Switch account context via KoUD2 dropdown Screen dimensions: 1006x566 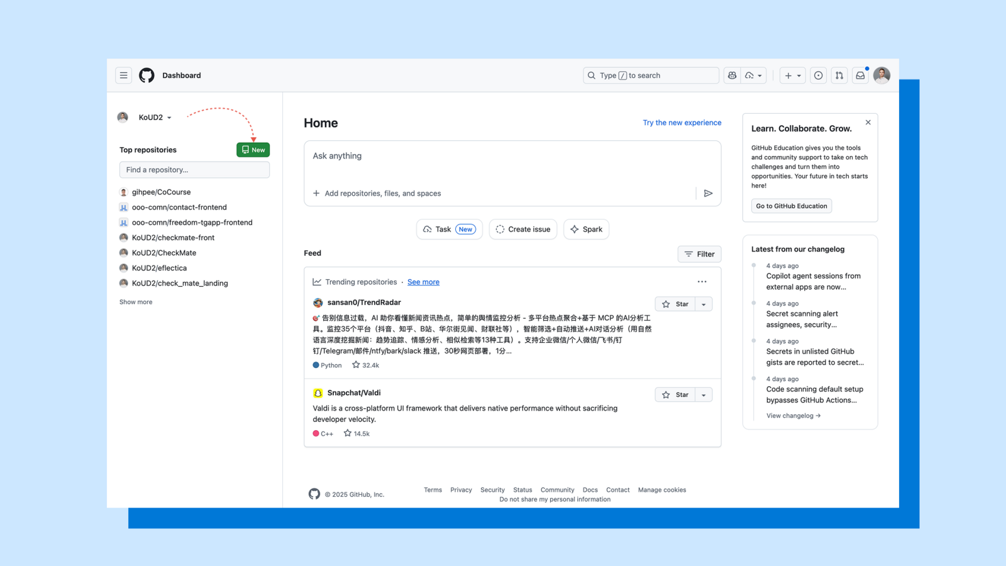[x=155, y=118]
